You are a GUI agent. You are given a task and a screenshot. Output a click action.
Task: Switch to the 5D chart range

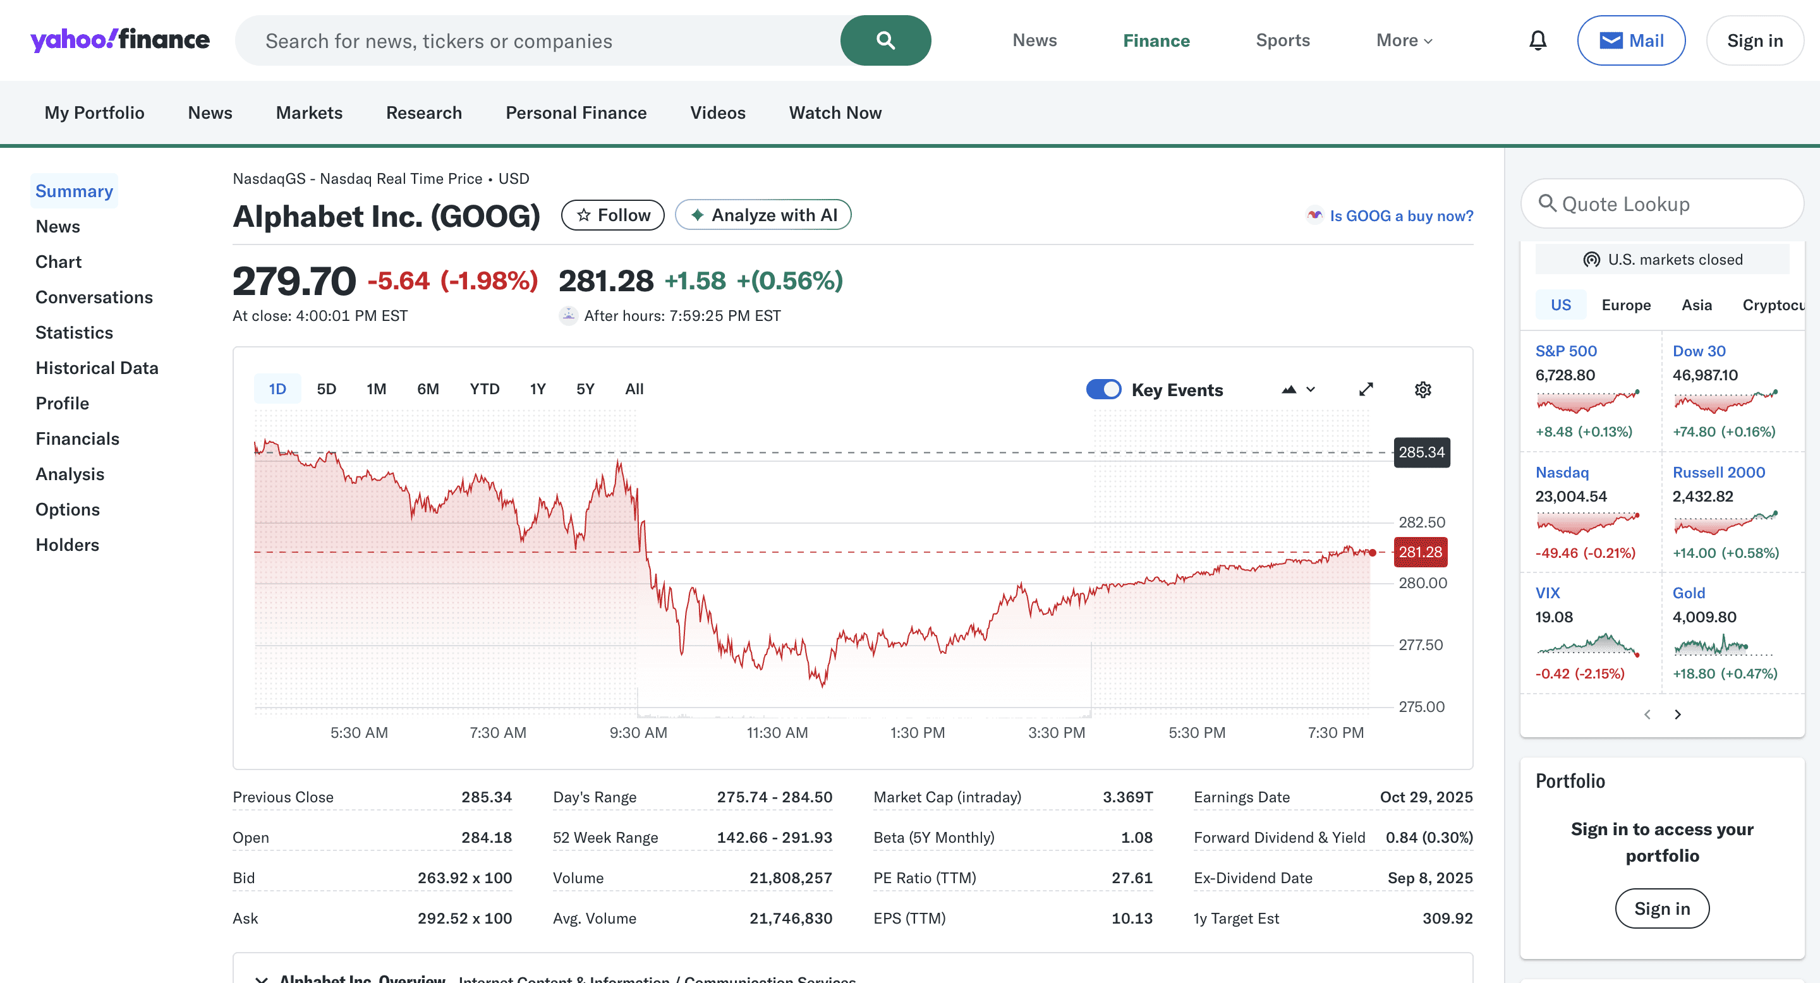click(327, 389)
